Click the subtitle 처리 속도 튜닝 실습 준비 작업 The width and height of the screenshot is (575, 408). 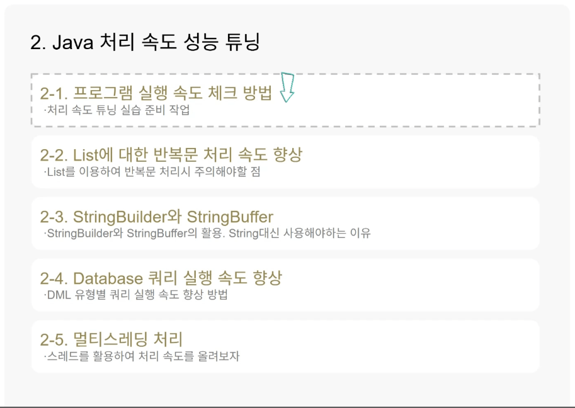pos(117,110)
